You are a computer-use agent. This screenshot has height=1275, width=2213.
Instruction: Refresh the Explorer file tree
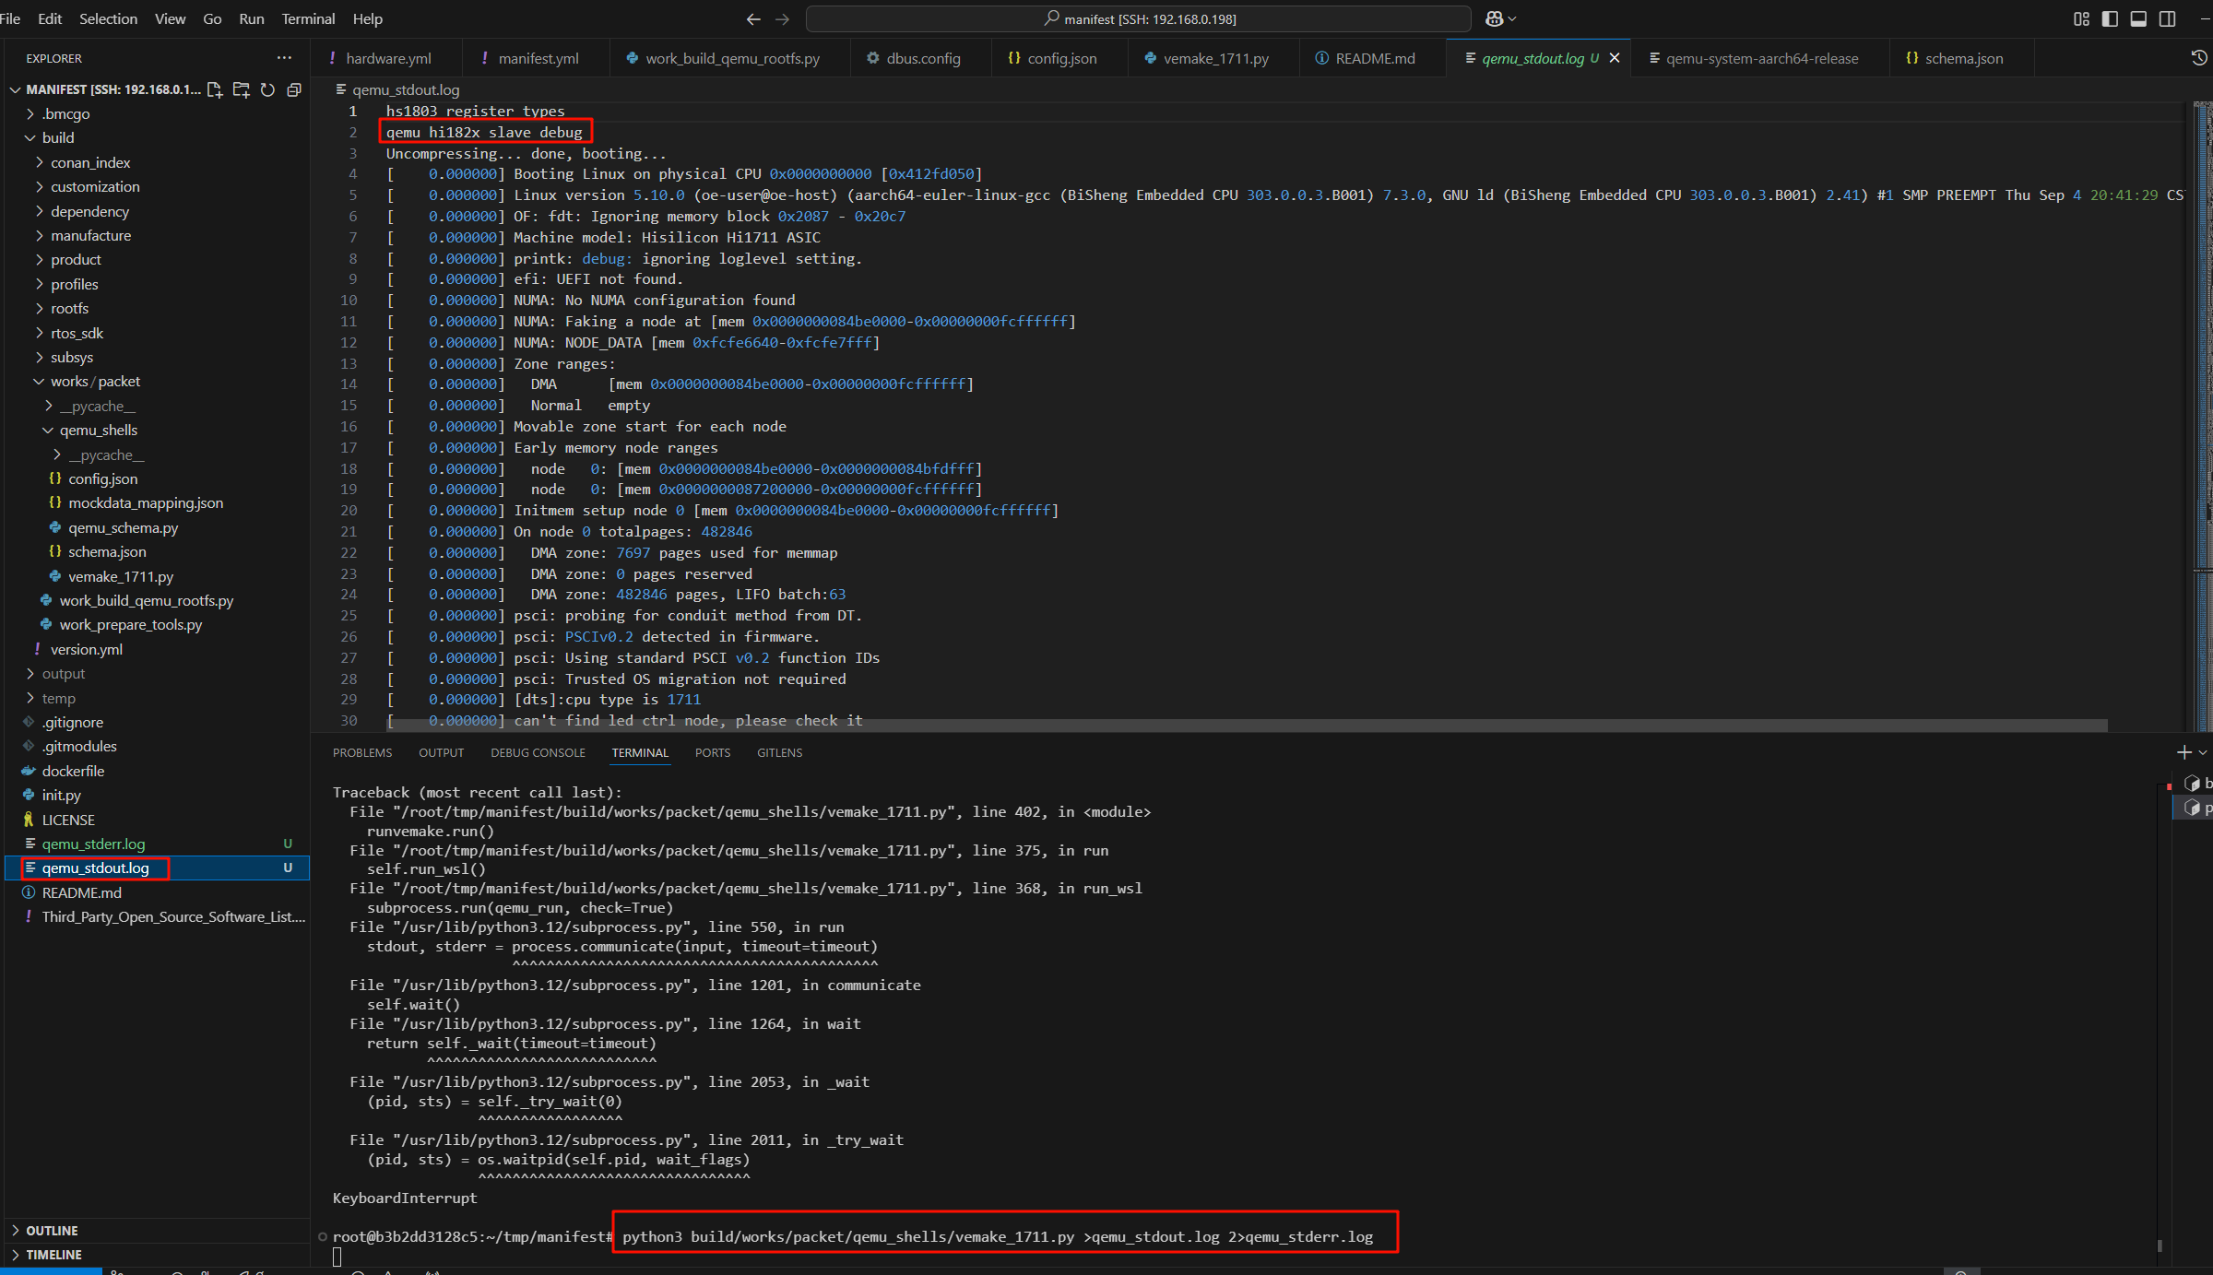click(x=267, y=89)
